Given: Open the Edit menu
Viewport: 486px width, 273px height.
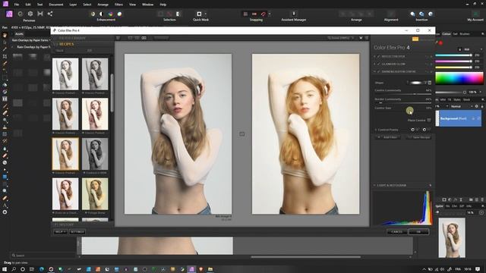Looking at the screenshot, I should point(28,5).
